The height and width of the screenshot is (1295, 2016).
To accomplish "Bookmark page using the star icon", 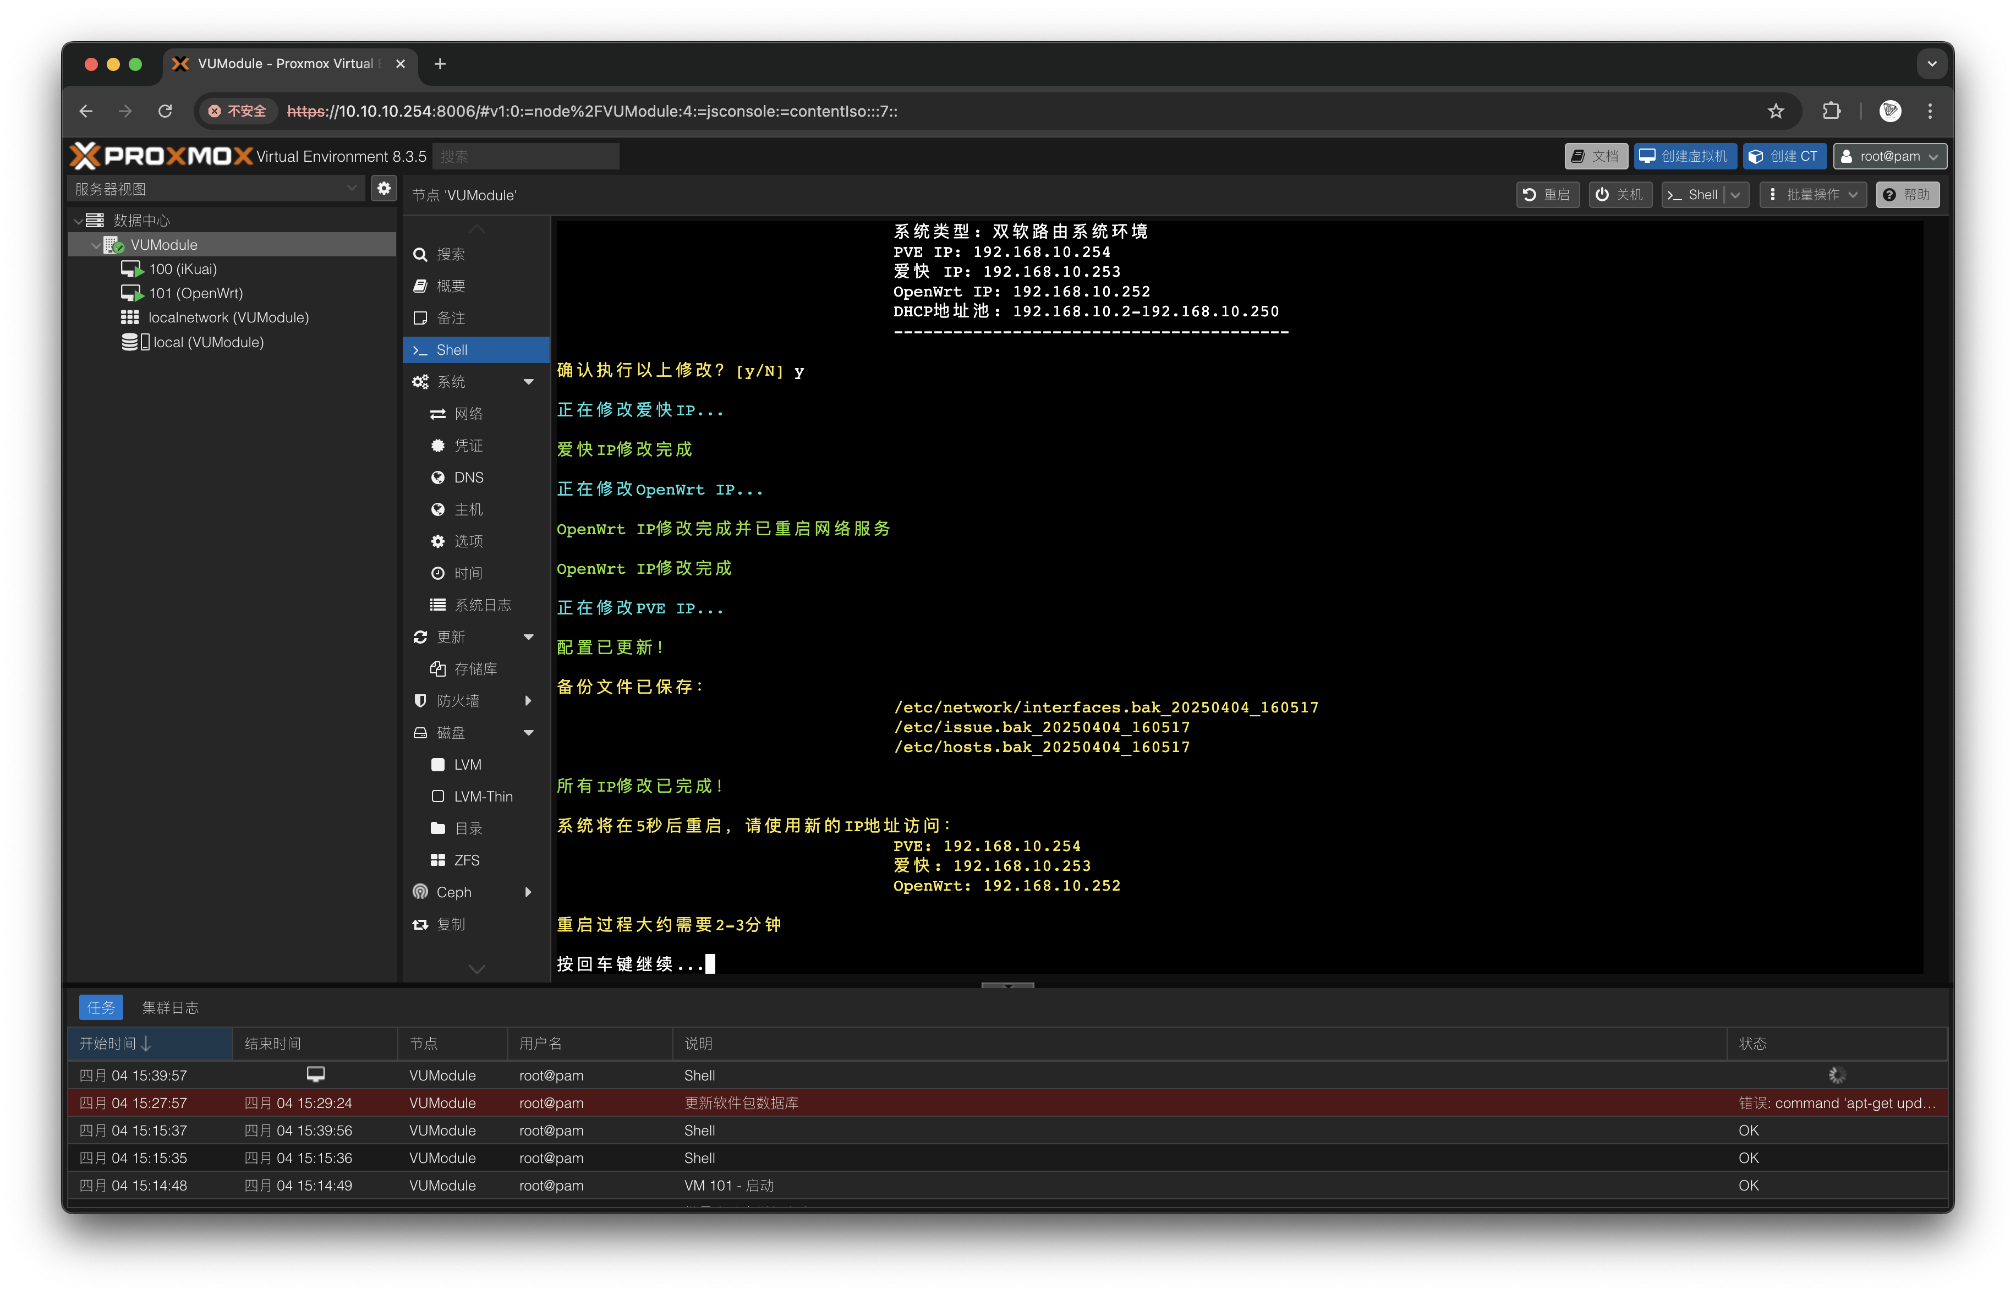I will point(1776,111).
